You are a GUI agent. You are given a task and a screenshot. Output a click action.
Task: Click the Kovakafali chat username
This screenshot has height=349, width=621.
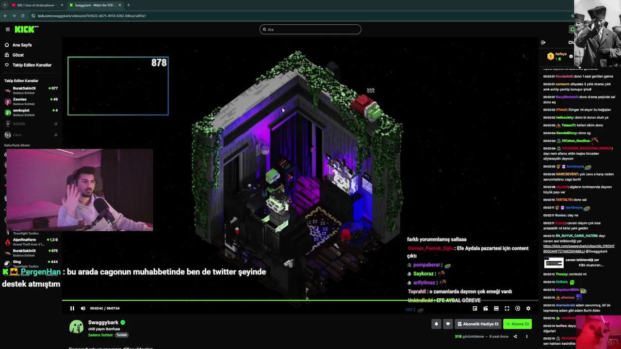[564, 76]
